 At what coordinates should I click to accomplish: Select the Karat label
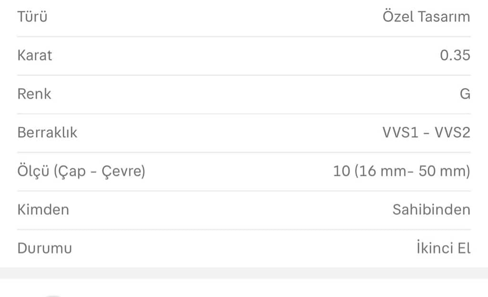[34, 55]
